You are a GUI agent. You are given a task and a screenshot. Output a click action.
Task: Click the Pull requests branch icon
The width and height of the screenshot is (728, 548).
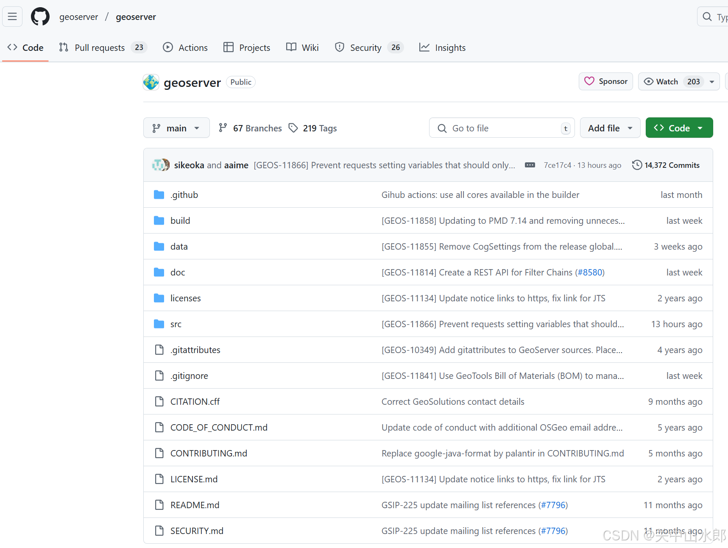point(64,47)
